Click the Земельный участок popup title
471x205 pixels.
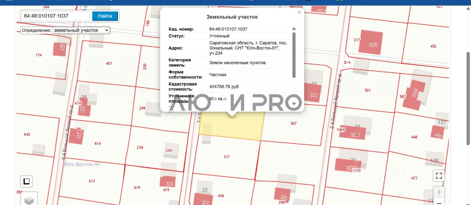tap(232, 17)
